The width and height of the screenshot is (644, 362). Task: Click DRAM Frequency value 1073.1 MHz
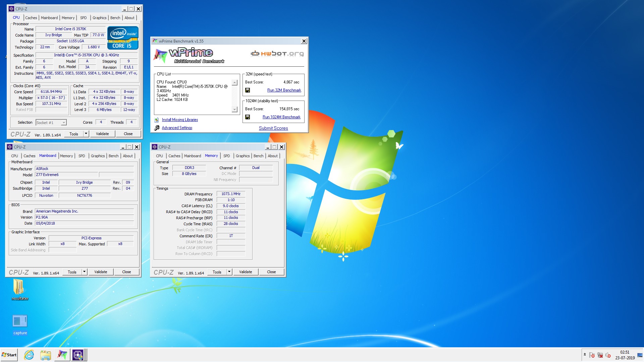[x=231, y=194]
